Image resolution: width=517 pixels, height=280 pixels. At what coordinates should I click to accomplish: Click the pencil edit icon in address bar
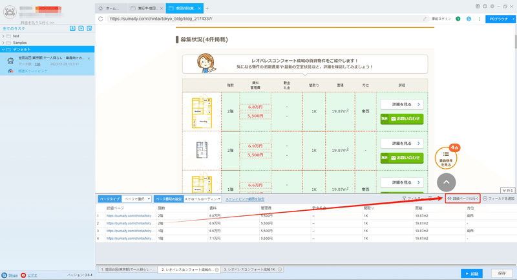425,19
